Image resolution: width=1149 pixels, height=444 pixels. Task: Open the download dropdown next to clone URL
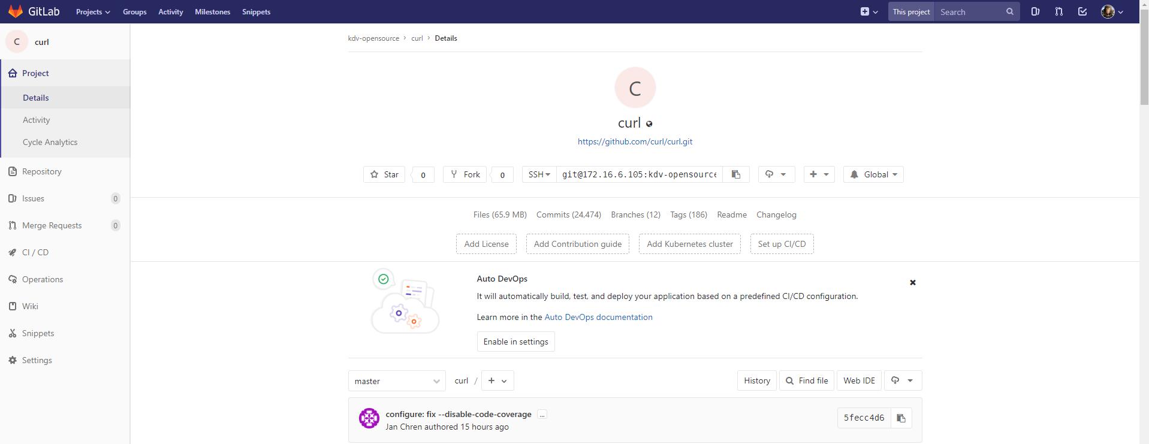(776, 174)
